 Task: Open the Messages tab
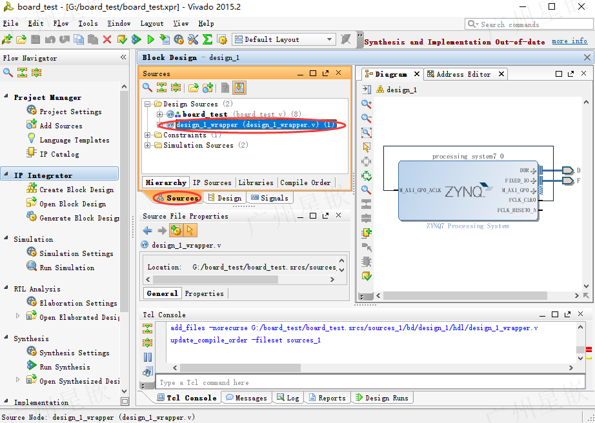247,398
